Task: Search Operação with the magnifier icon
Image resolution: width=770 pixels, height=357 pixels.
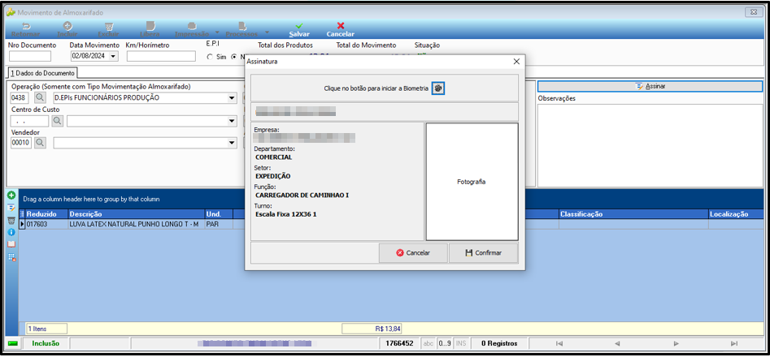Action: pos(39,97)
